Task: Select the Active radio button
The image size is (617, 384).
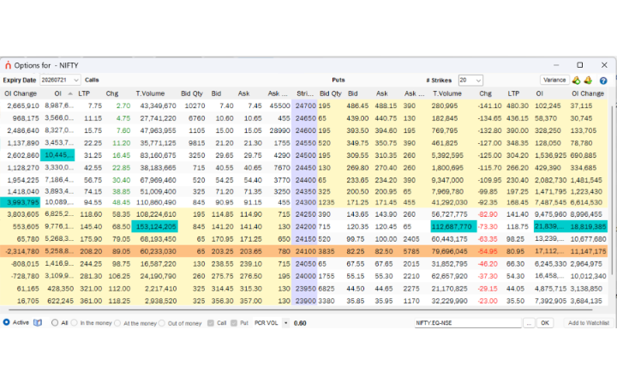Action: click(6, 322)
